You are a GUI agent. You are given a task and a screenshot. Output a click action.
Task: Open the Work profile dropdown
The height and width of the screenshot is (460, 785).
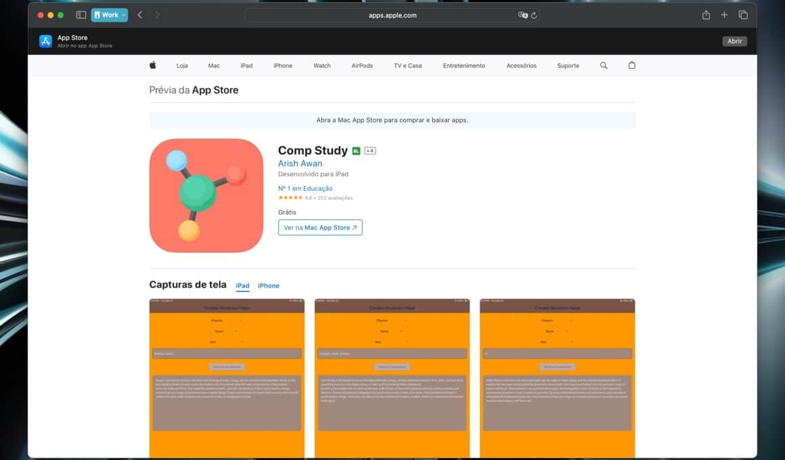pyautogui.click(x=109, y=15)
